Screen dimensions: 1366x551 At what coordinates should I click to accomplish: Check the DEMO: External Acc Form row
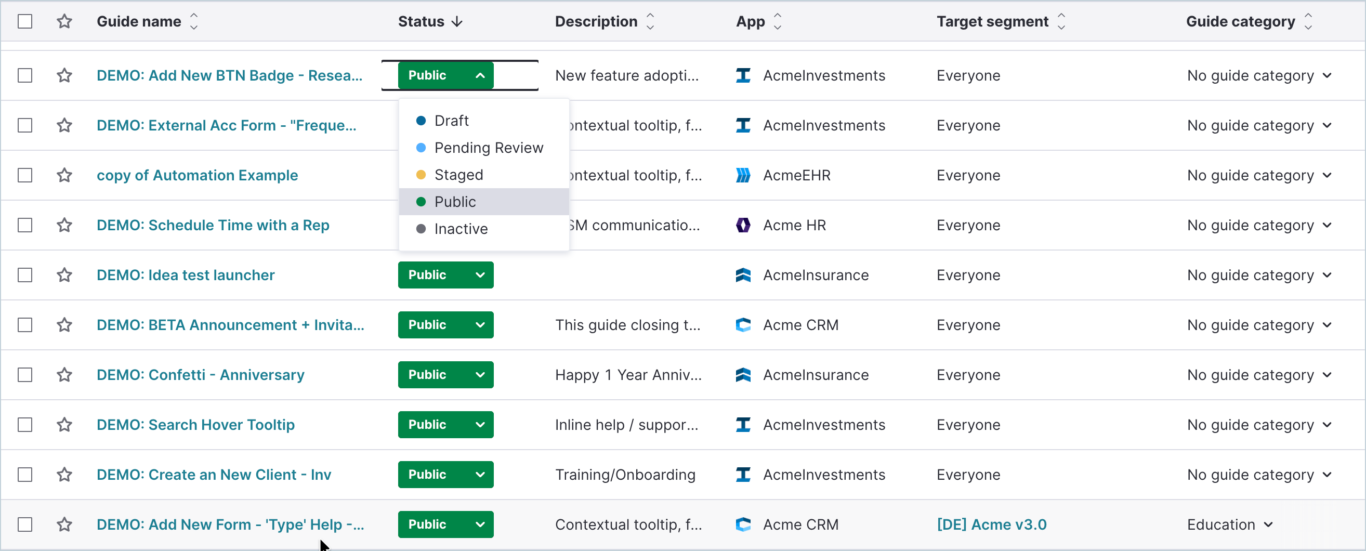(25, 125)
